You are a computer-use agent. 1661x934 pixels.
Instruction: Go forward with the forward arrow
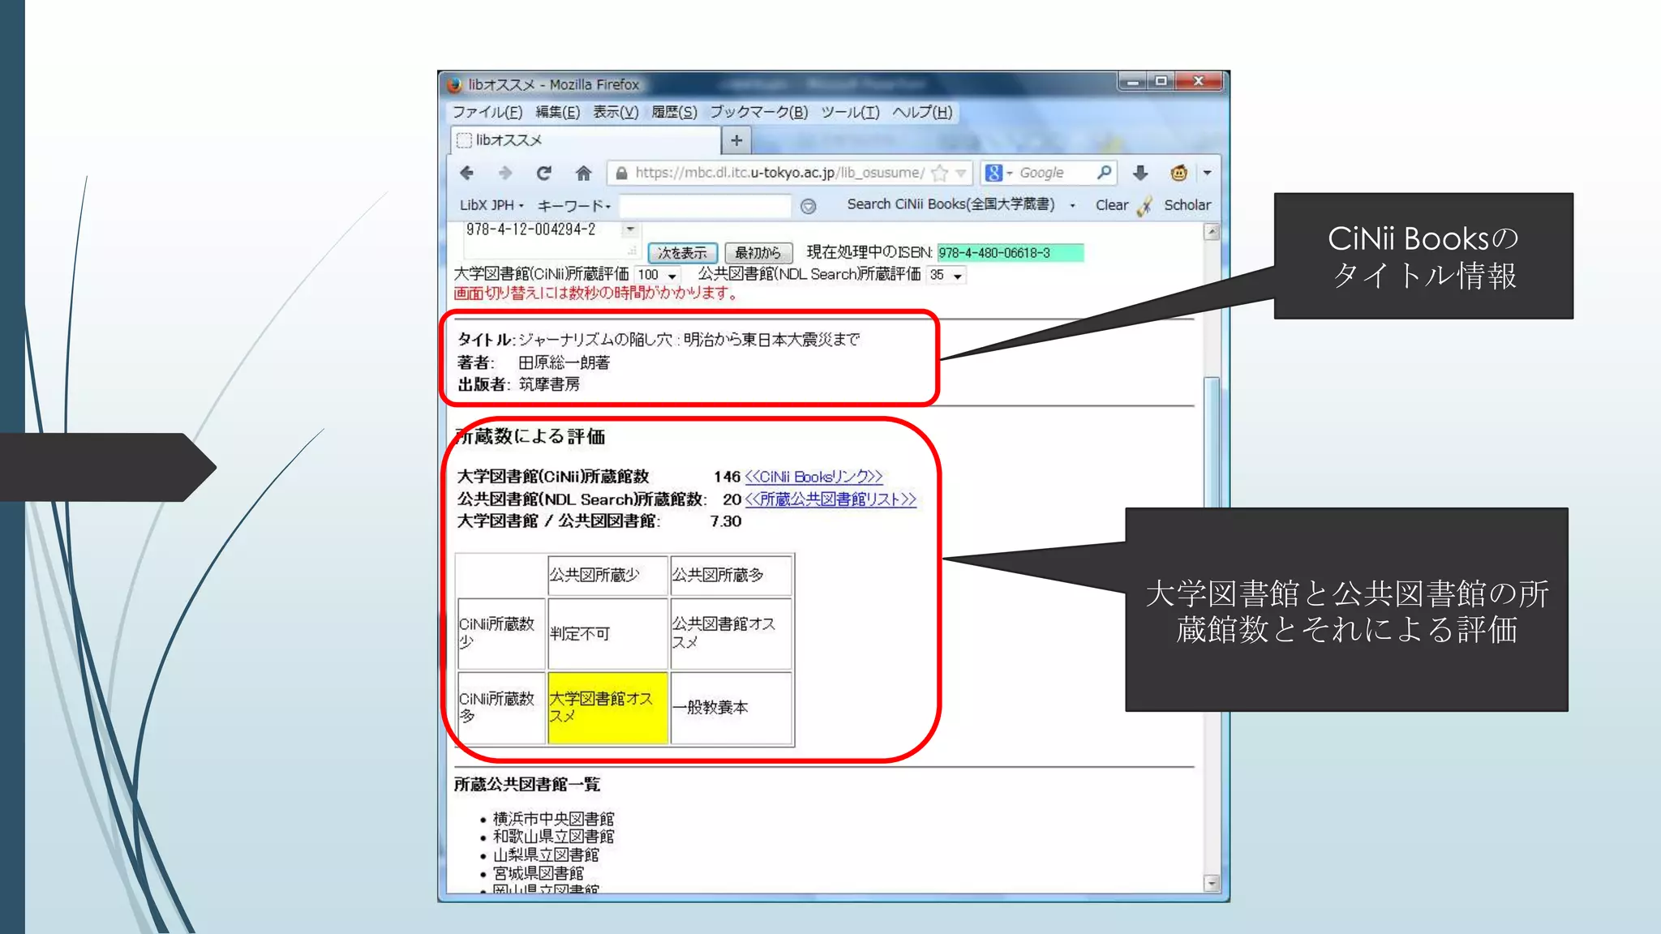(x=505, y=173)
